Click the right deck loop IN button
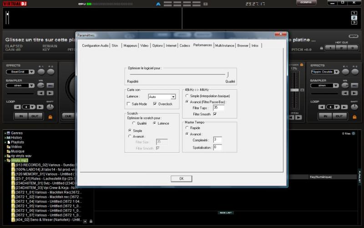364x228 pixels. tap(325, 116)
